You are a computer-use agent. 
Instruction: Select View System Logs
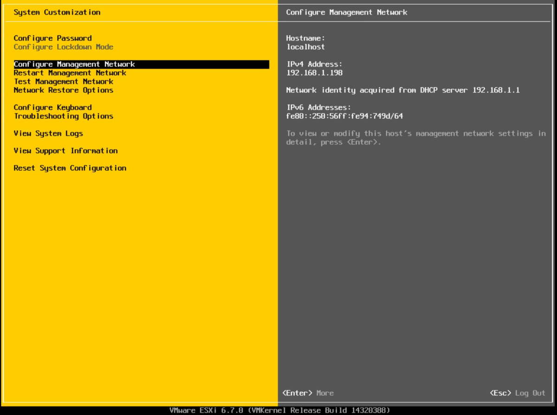(48, 133)
